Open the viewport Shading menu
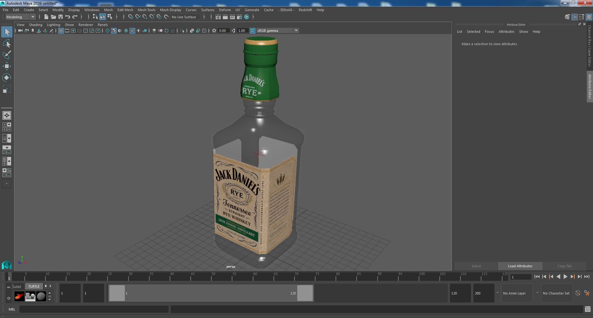593x318 pixels. tap(36, 25)
